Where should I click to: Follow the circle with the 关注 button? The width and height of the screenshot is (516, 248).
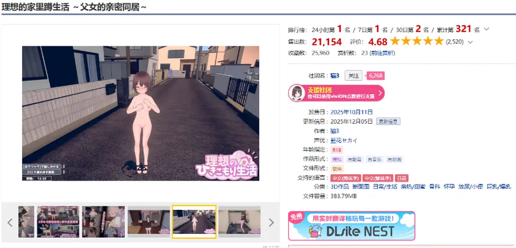pos(354,76)
